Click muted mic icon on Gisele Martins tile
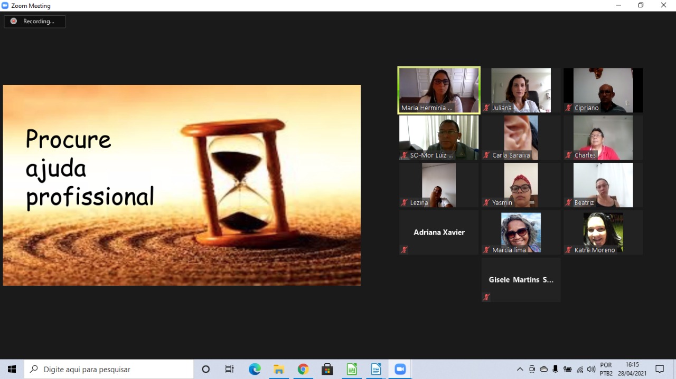The width and height of the screenshot is (676, 379). coord(486,297)
